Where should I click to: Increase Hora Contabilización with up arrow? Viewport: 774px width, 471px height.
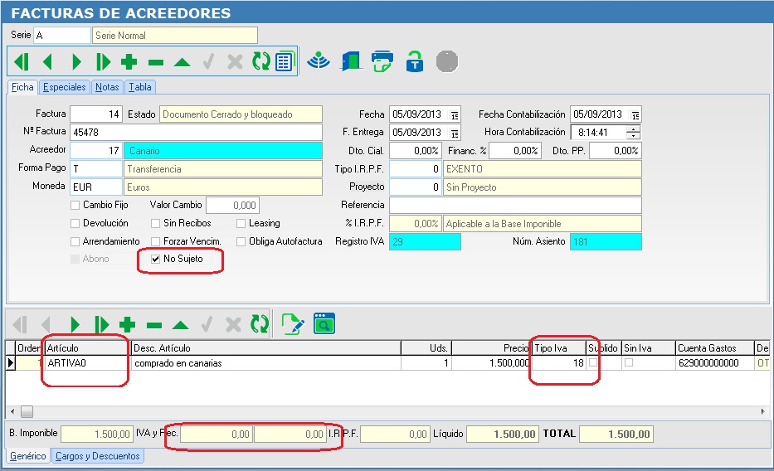point(633,129)
